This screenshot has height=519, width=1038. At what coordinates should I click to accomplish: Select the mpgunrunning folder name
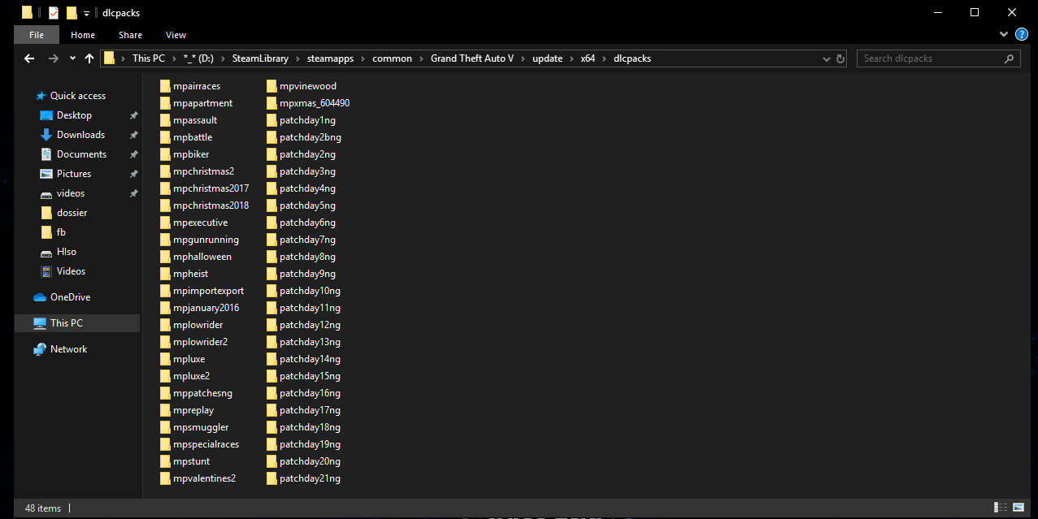(206, 240)
